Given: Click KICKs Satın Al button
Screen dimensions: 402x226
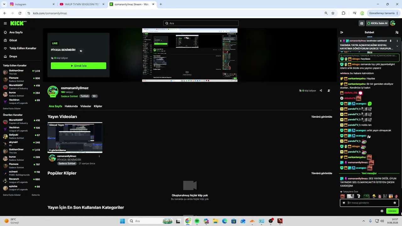Looking at the screenshot, I should click(377, 23).
